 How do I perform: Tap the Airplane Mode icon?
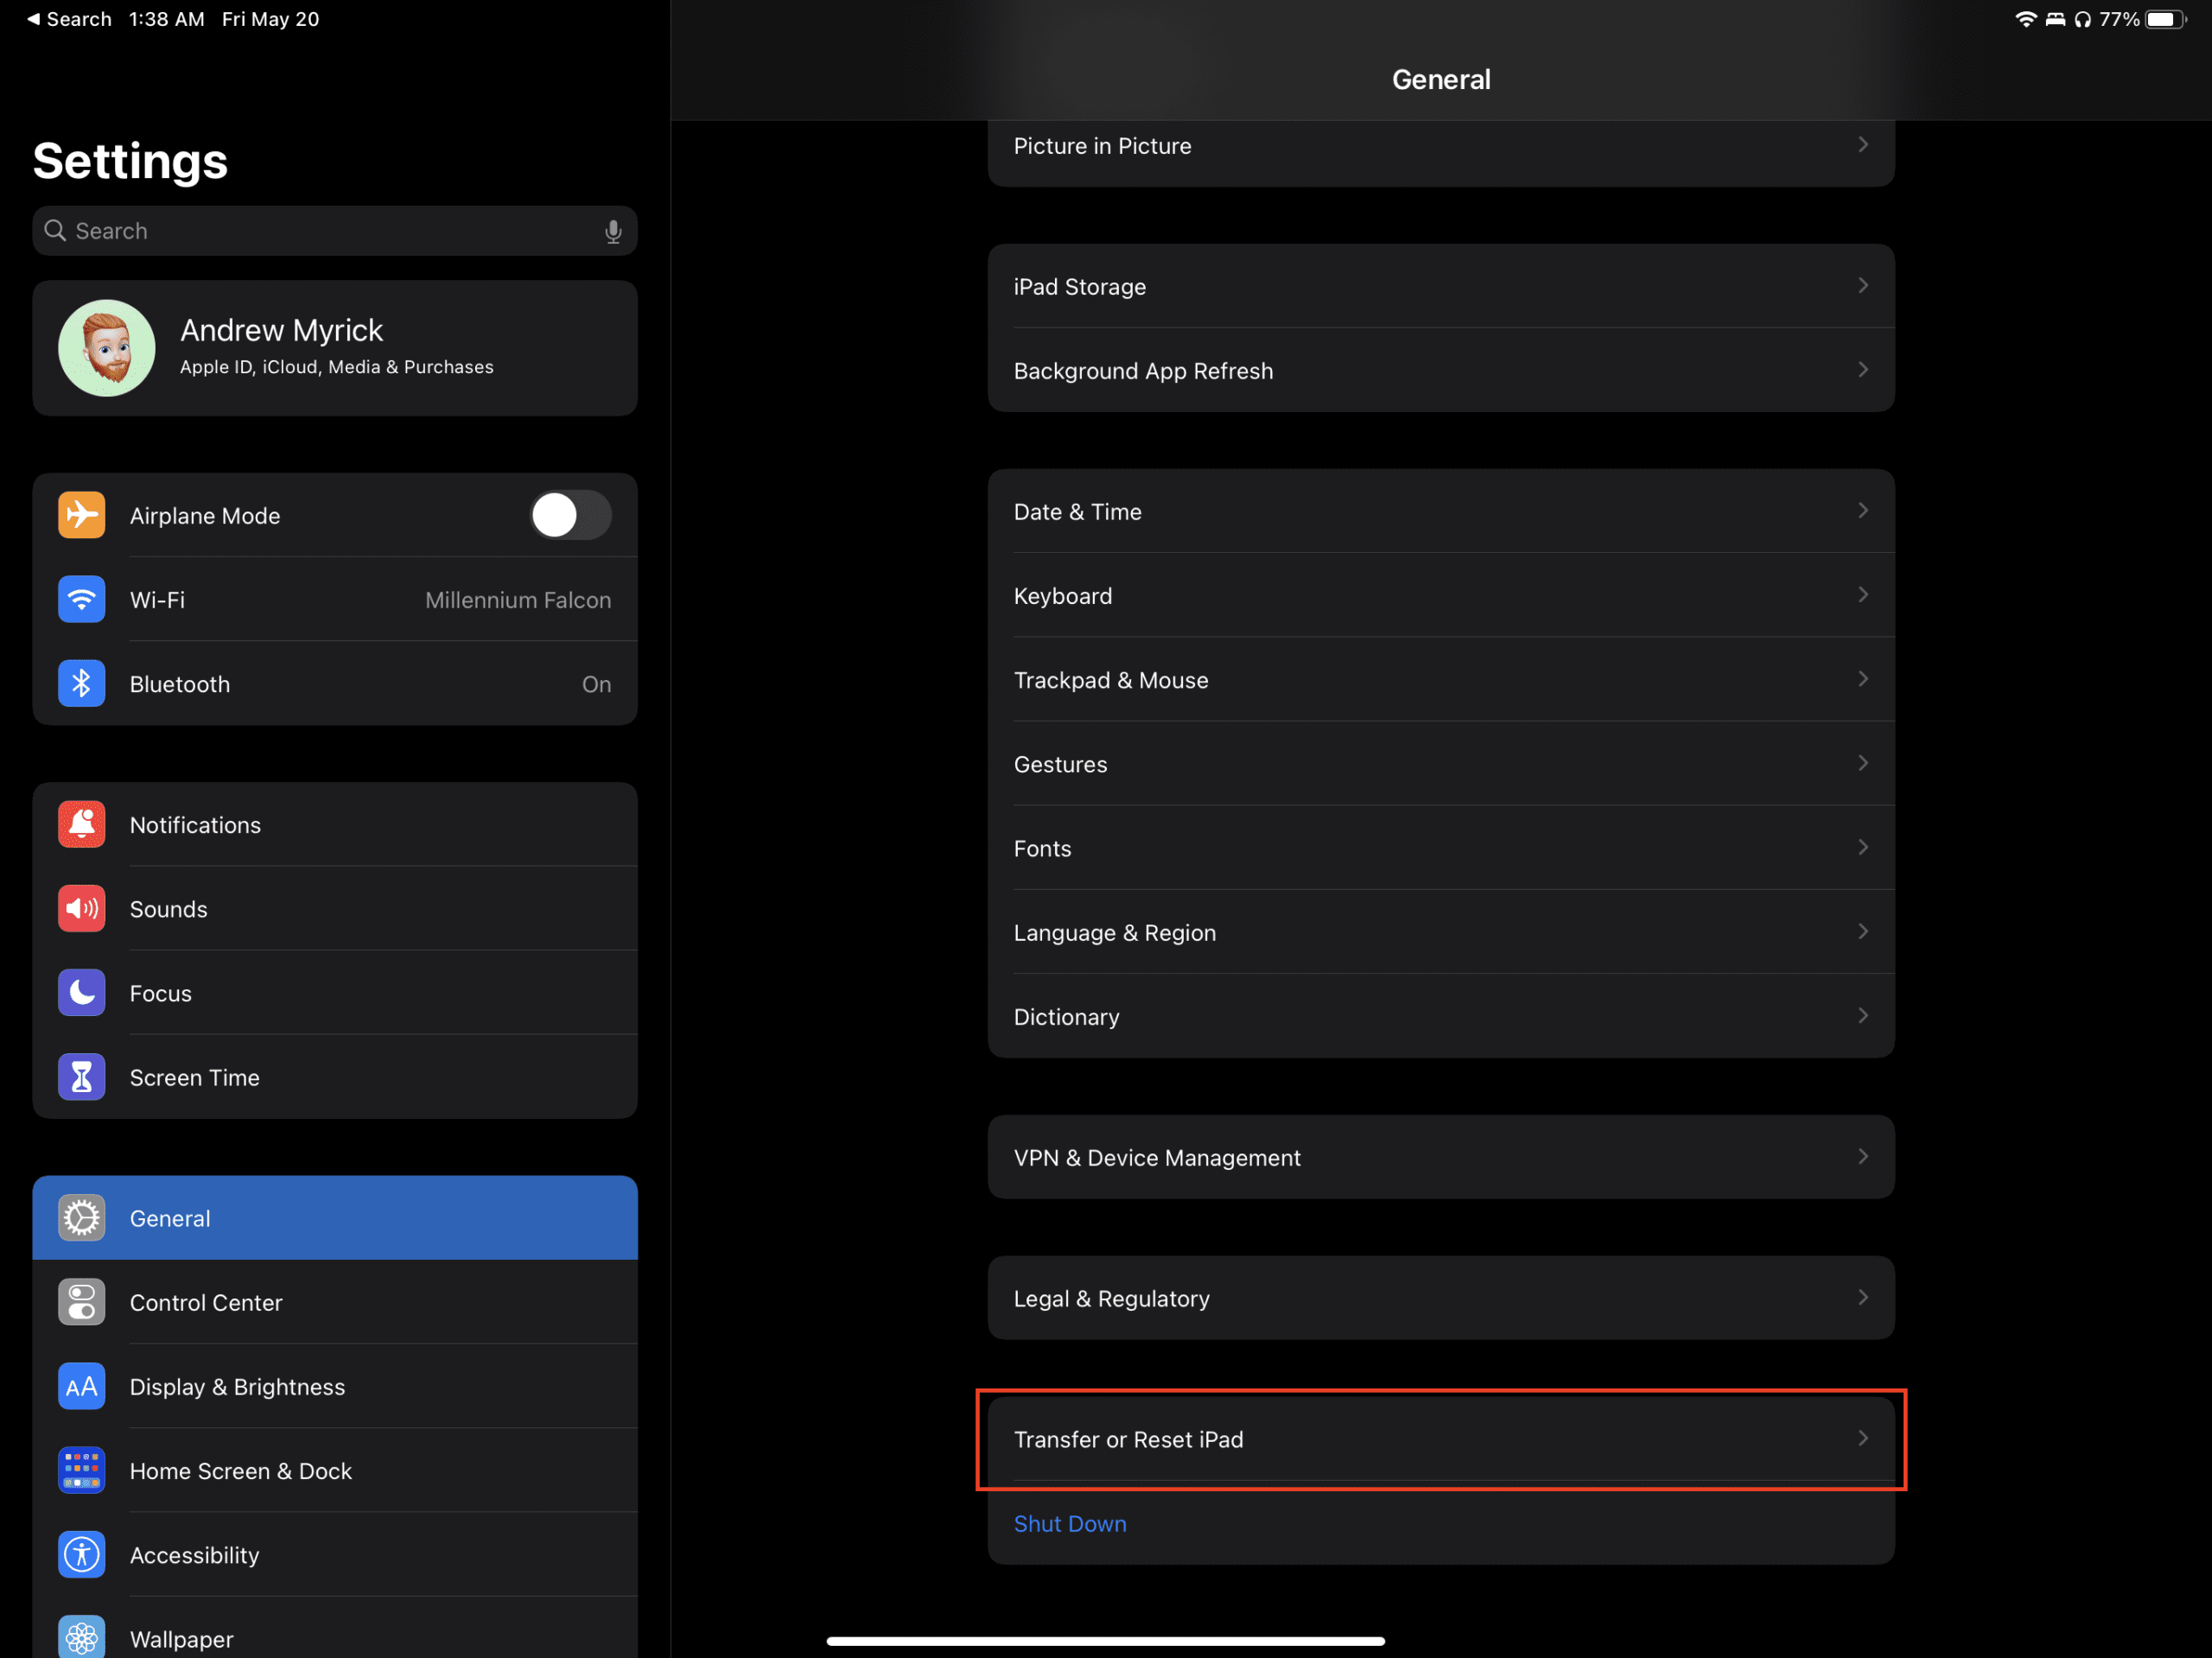click(x=81, y=515)
